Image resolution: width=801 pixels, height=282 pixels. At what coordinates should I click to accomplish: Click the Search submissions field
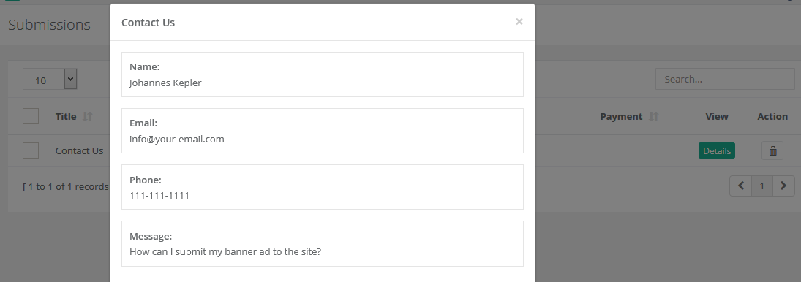pyautogui.click(x=725, y=79)
